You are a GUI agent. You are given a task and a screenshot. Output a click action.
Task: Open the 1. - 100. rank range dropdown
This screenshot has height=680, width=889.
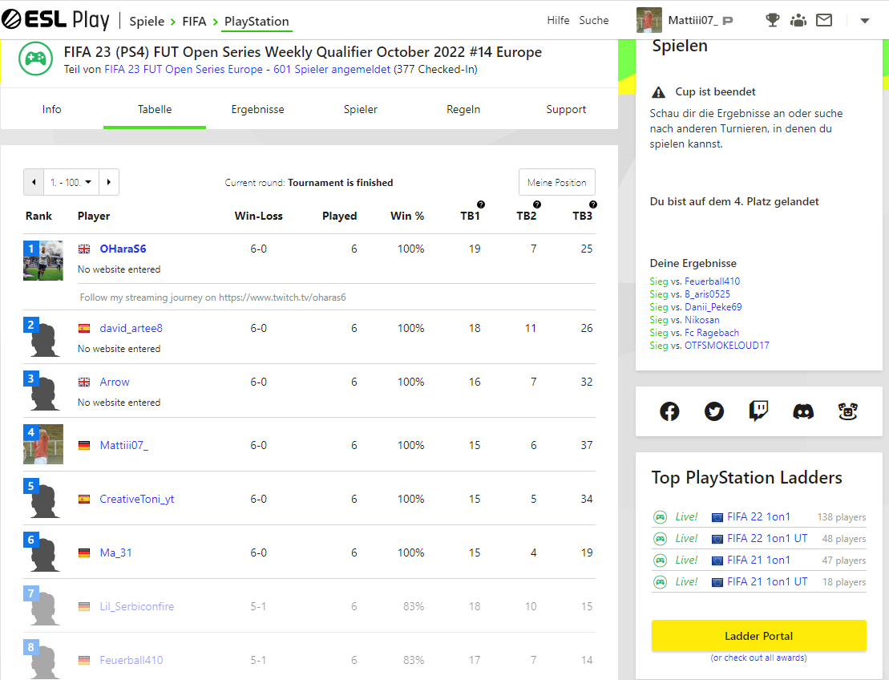[x=71, y=182]
